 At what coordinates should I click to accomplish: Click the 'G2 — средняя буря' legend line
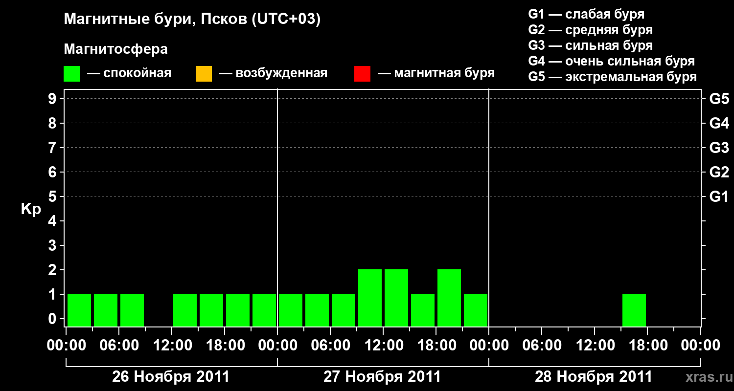click(591, 30)
